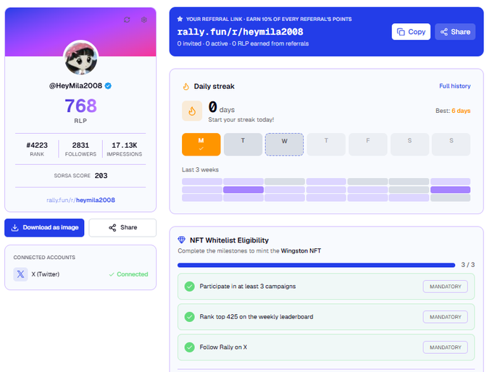Download profile card as image
This screenshot has width=492, height=372.
pos(44,227)
